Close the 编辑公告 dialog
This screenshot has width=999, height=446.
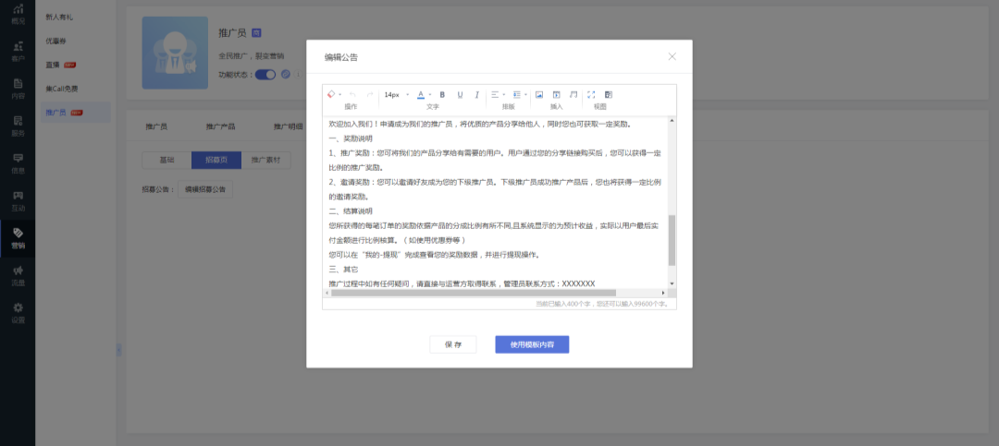click(672, 56)
